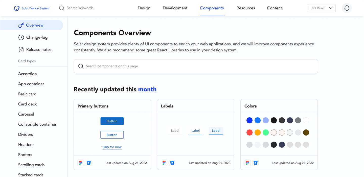Open Stacked cards in sidebar
The image size is (364, 177).
[31, 175]
